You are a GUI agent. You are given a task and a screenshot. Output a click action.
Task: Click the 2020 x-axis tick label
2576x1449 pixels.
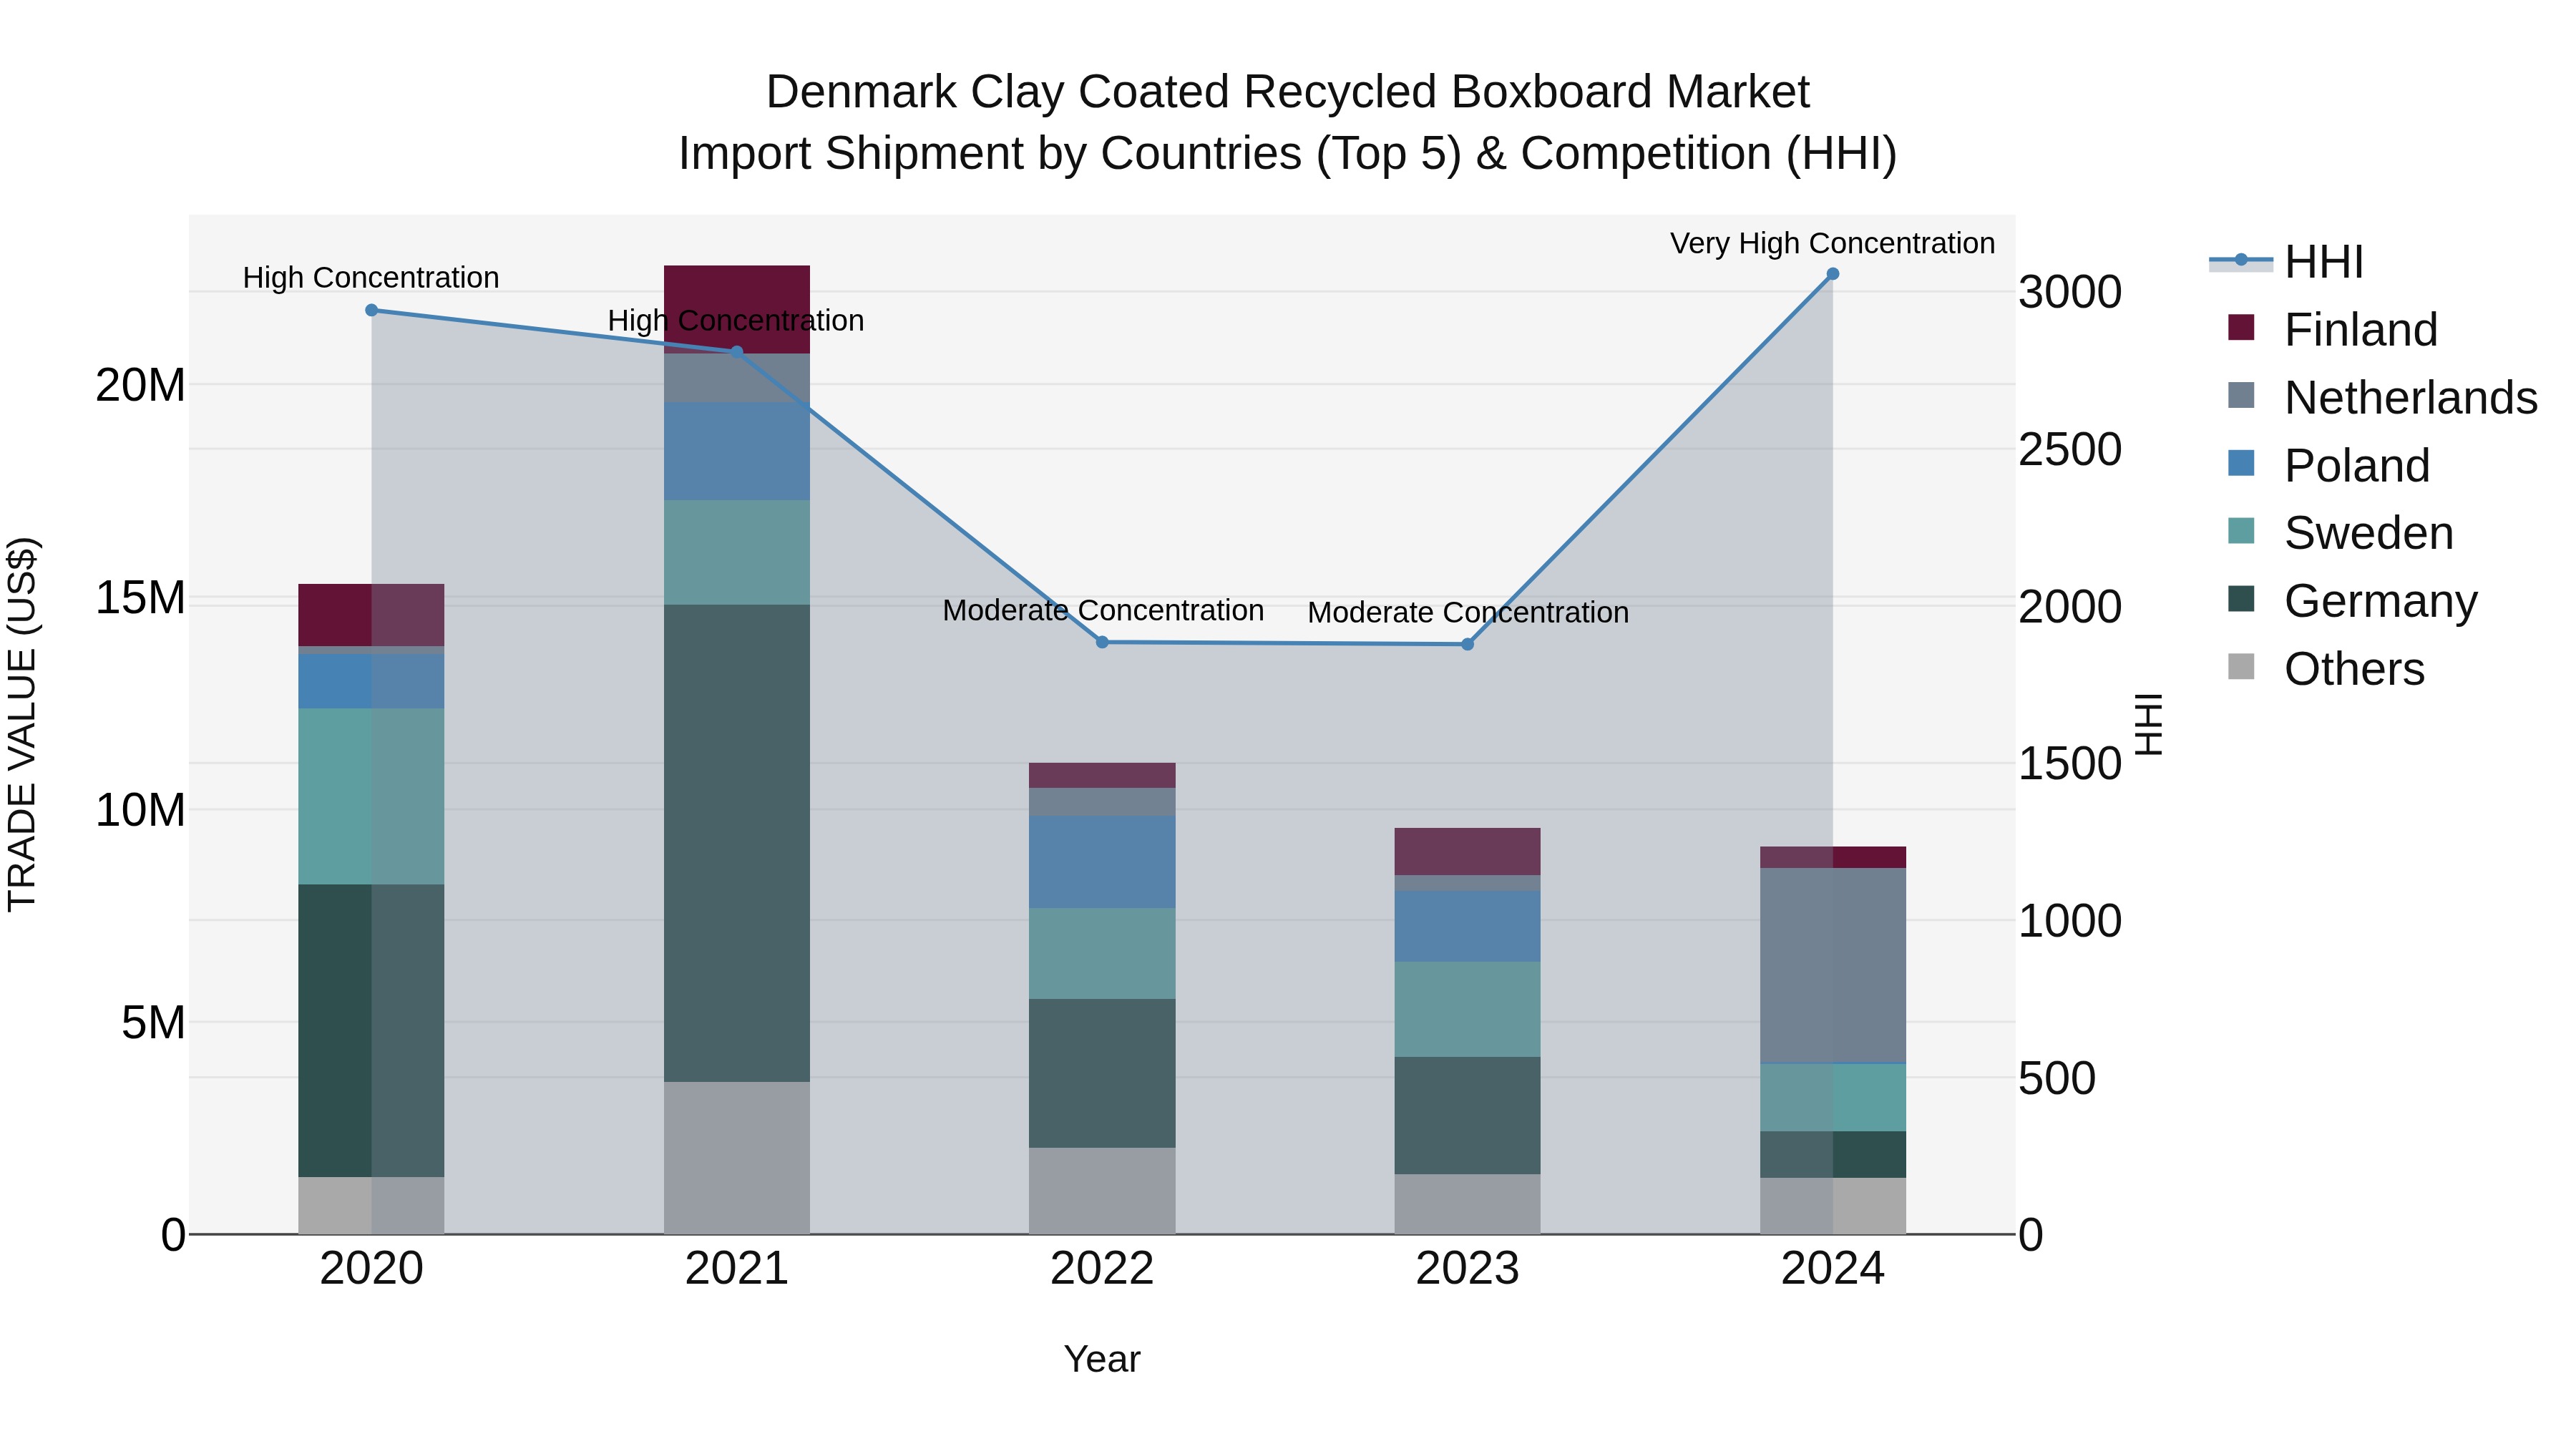[x=371, y=1269]
